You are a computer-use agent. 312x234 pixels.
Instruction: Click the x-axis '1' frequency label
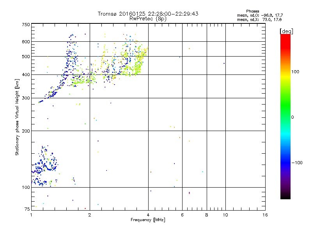point(31,215)
